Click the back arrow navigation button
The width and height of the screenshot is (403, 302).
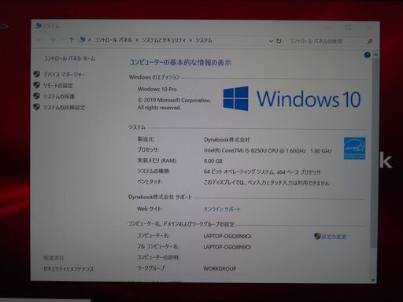[40, 40]
